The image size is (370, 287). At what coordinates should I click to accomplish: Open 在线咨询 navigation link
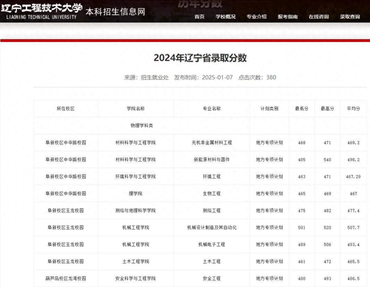319,17
